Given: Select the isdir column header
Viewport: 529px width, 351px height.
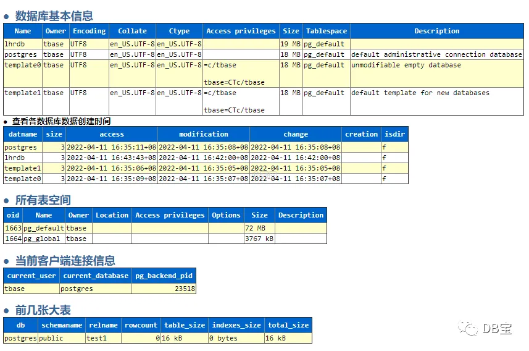Looking at the screenshot, I should (394, 134).
